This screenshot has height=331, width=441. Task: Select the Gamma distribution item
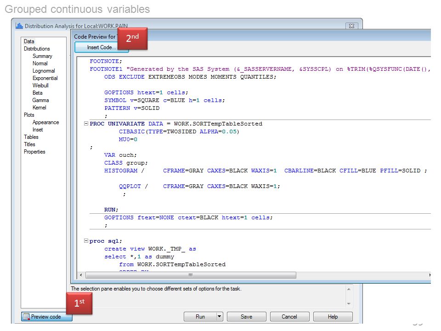click(40, 100)
